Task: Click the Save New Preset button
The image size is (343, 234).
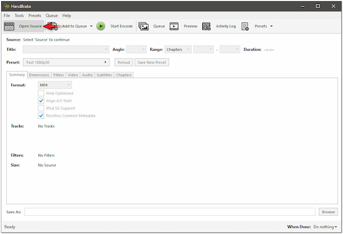Action: 151,62
